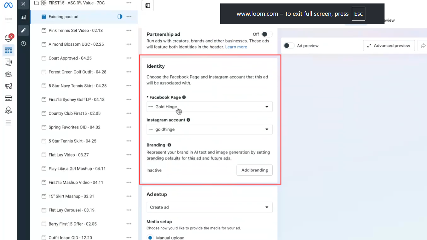Toggle the Ad preview switch
The width and height of the screenshot is (427, 240).
point(289,46)
